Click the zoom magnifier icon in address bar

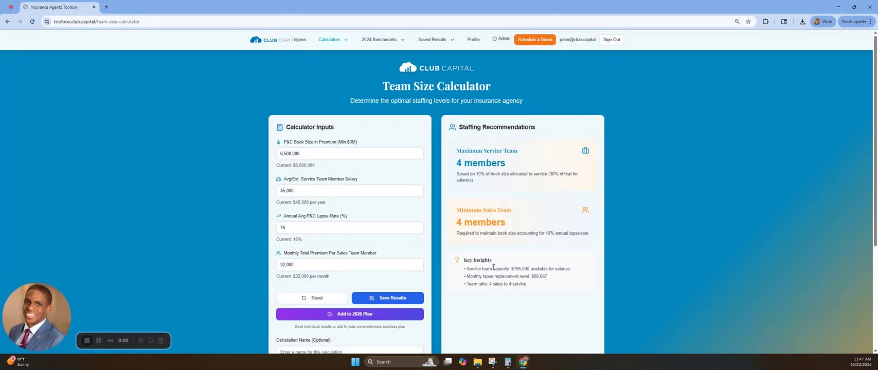[x=737, y=22]
